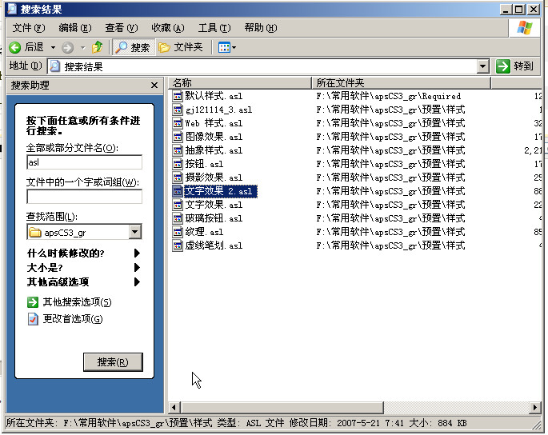
Task: Click the Back (后退) arrow icon
Action: tap(15, 47)
